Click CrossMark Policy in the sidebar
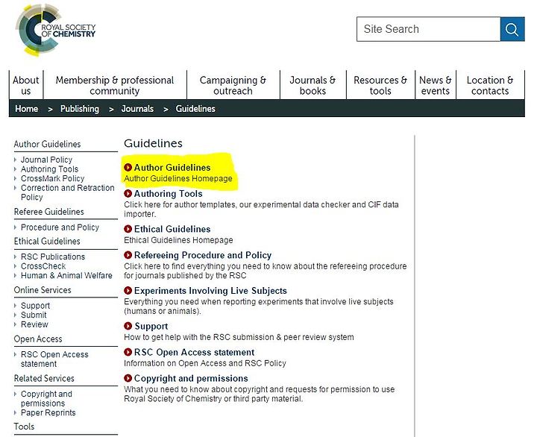The image size is (537, 437). (52, 178)
